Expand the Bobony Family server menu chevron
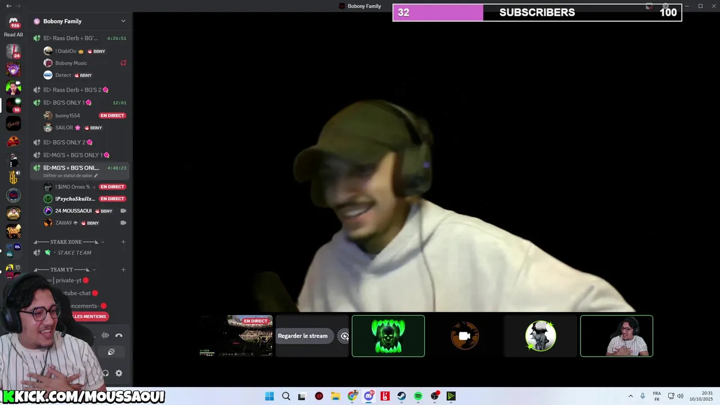720x405 pixels. pyautogui.click(x=123, y=21)
